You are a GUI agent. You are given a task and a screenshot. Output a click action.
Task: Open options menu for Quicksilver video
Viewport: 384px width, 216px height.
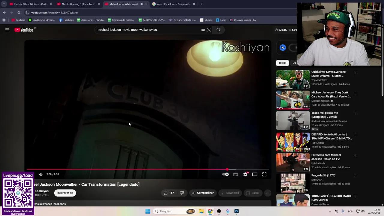[x=355, y=72]
